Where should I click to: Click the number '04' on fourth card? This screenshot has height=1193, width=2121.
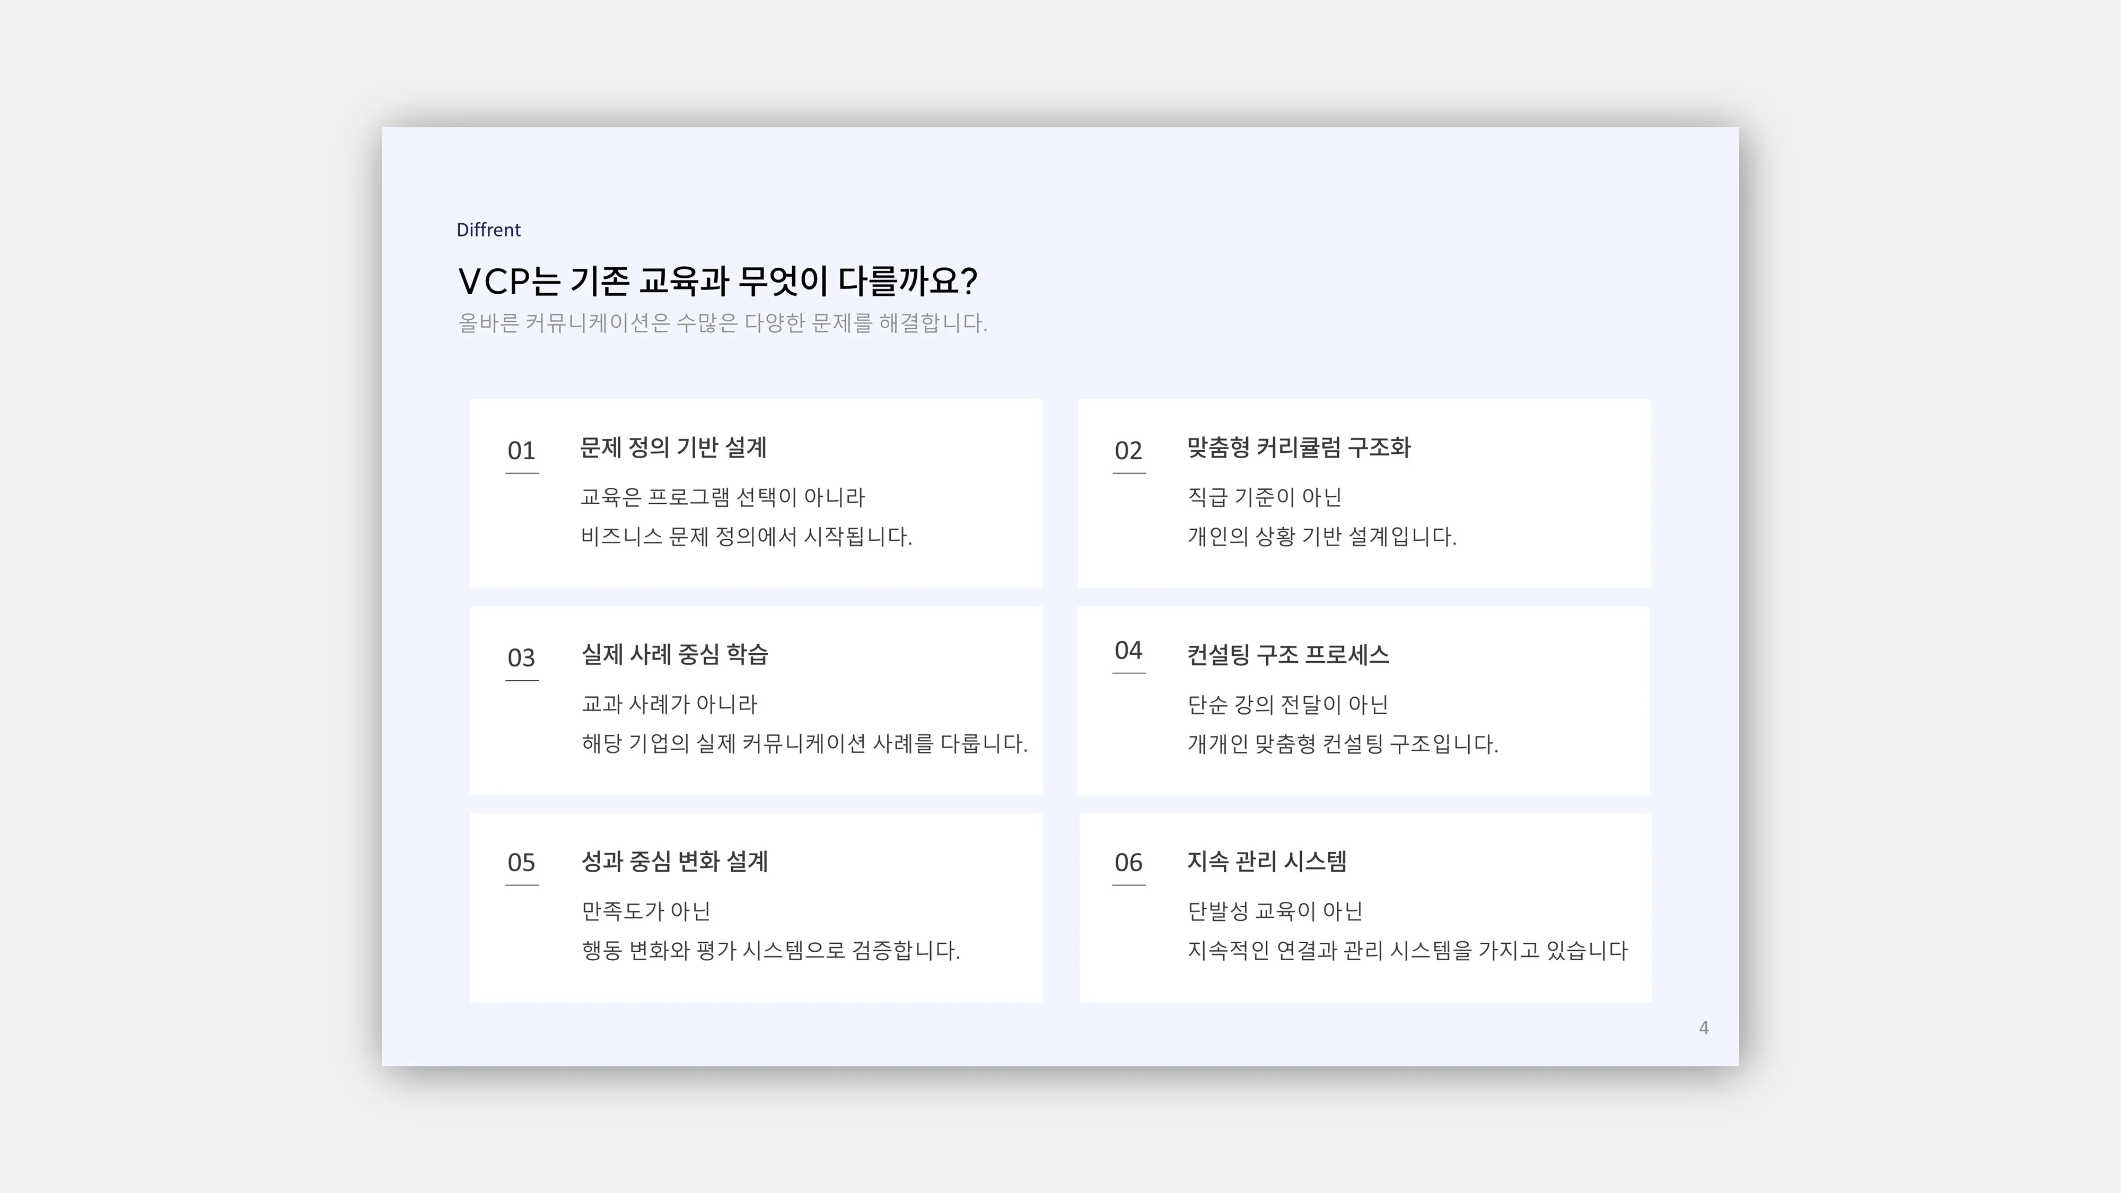pyautogui.click(x=1128, y=651)
